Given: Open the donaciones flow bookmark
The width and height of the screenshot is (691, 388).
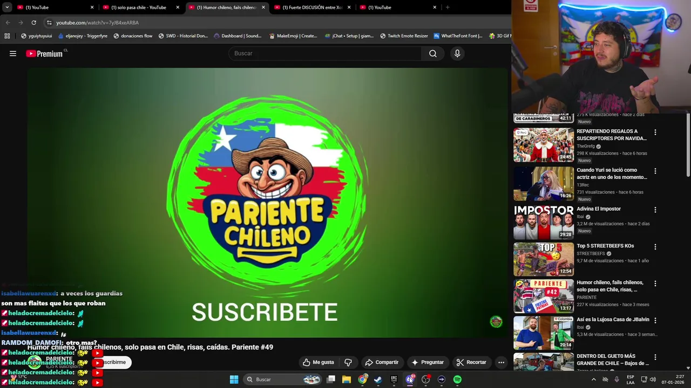Looking at the screenshot, I should click(133, 36).
